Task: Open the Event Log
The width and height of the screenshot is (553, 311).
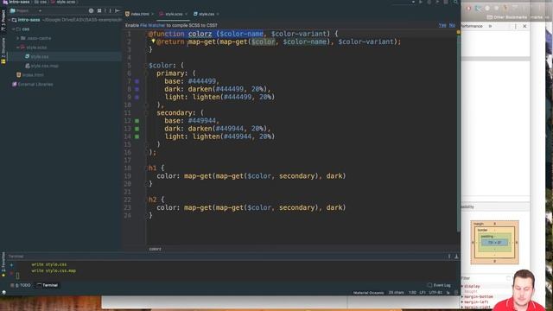Action: coord(439,285)
